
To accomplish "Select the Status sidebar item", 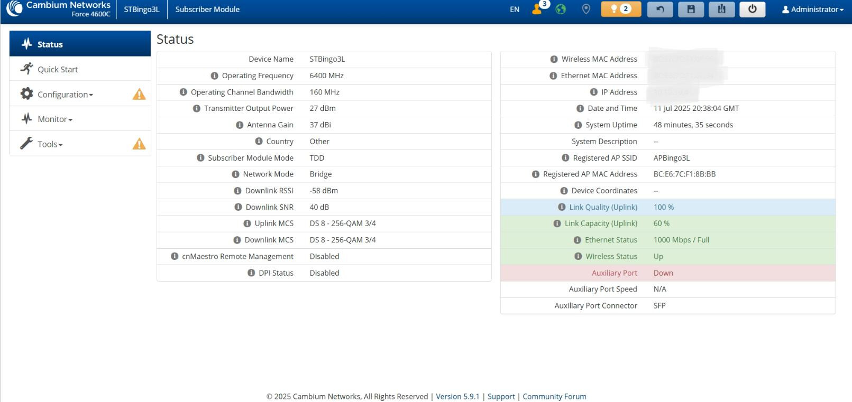I will 80,44.
